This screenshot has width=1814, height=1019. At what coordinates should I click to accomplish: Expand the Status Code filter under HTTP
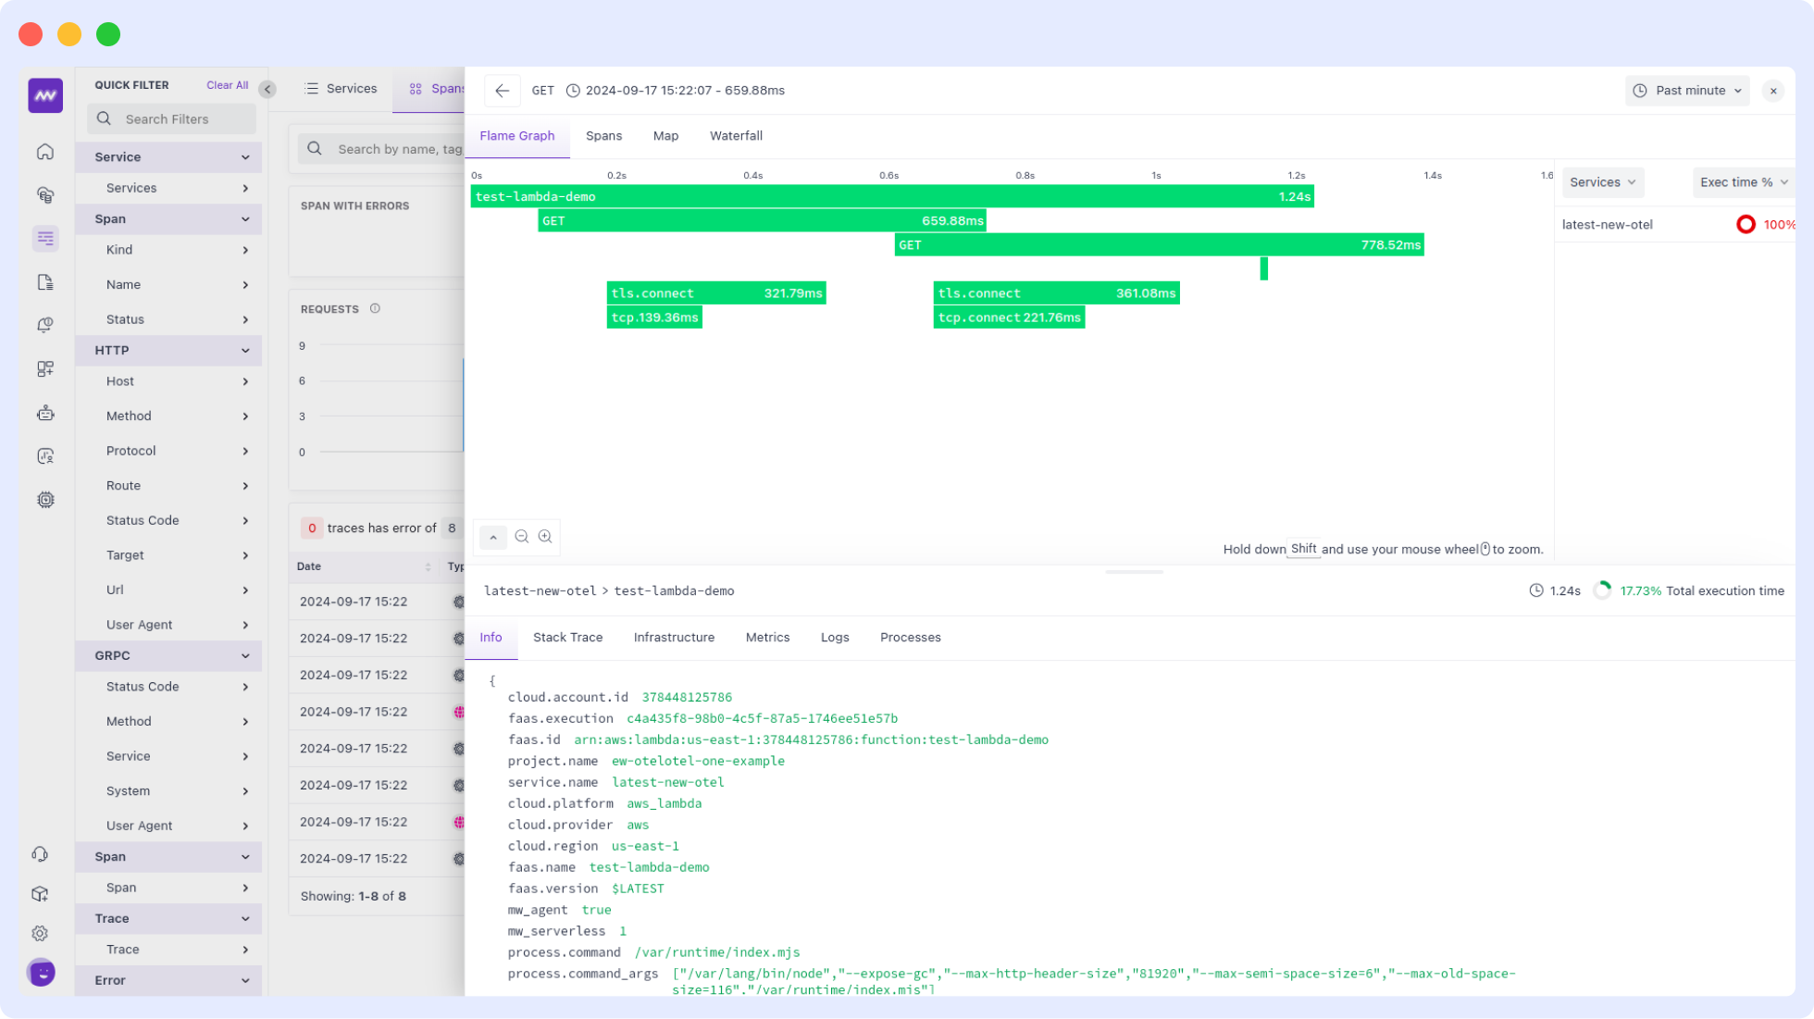tap(168, 520)
